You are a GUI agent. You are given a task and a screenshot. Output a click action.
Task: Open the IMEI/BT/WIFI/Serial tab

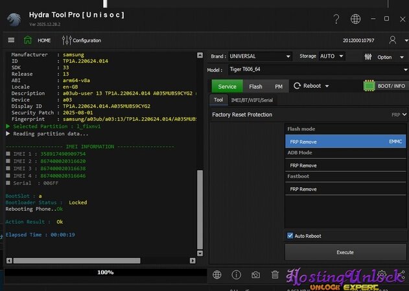251,100
